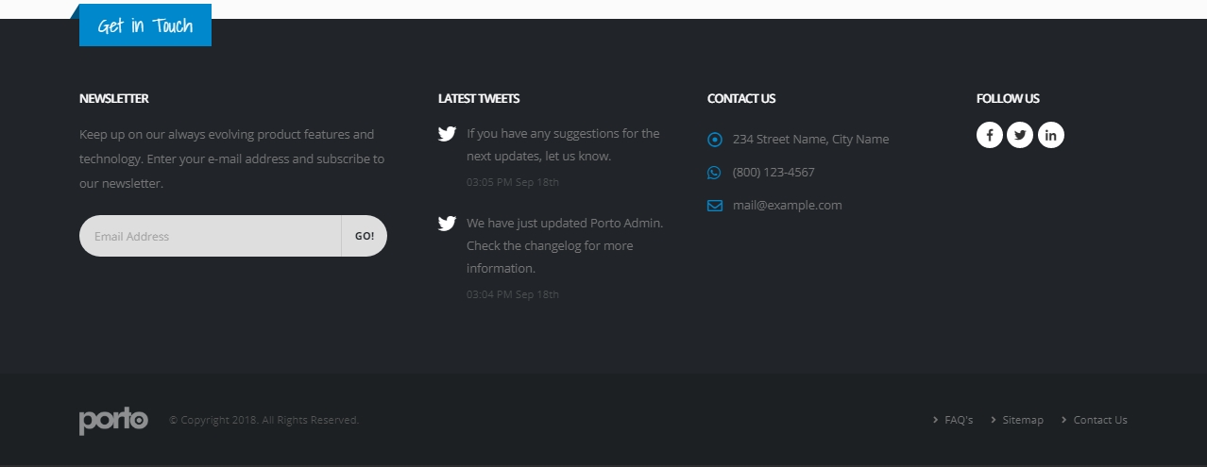Open the Twitter profile under Follow Us
The height and width of the screenshot is (467, 1207).
pyautogui.click(x=1020, y=135)
